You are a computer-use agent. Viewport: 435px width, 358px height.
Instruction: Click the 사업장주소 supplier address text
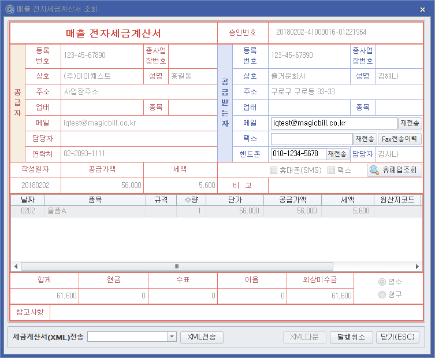tap(81, 91)
